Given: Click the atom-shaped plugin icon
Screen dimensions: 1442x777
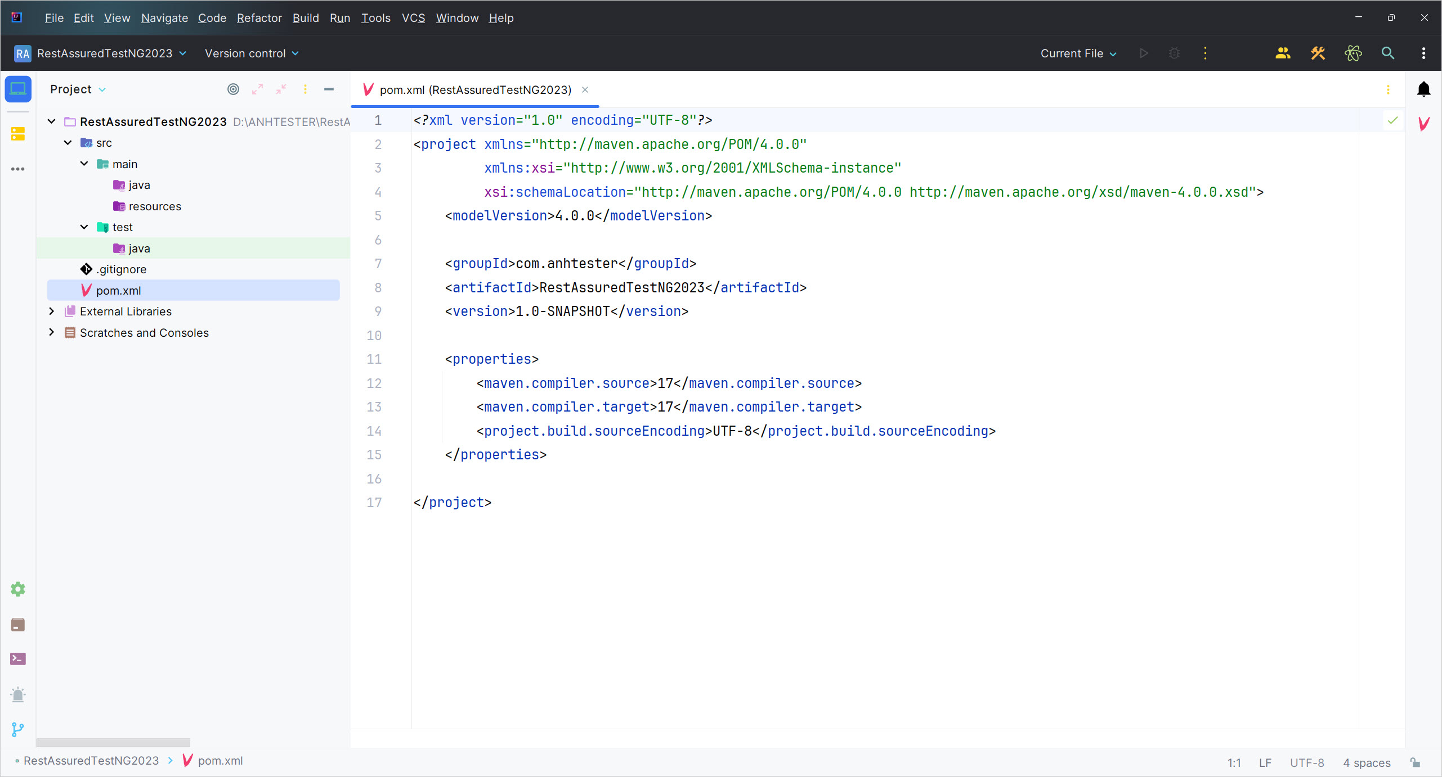Looking at the screenshot, I should (1353, 53).
